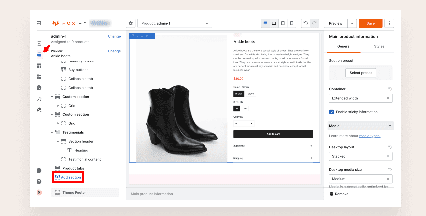Switch to tablet device preview icon

pos(283,23)
